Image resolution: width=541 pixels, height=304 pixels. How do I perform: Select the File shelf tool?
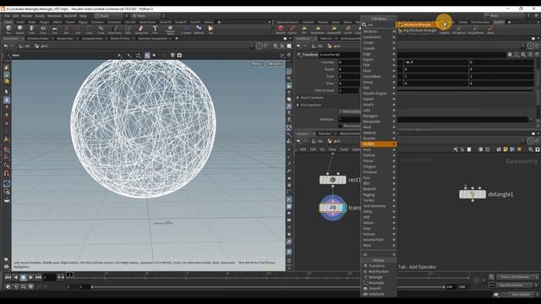(210, 30)
